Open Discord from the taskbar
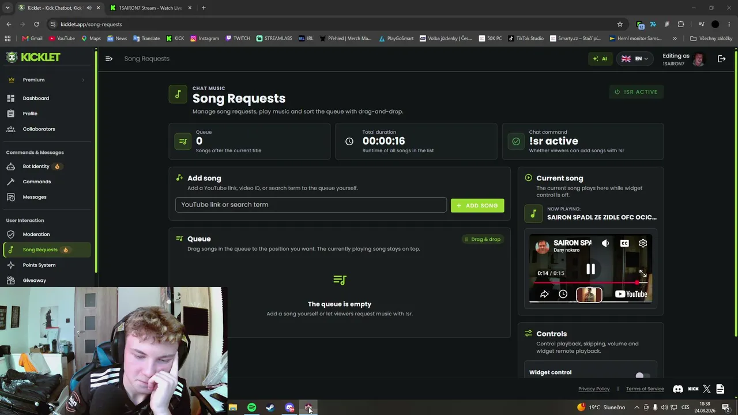The image size is (738, 415). click(289, 408)
